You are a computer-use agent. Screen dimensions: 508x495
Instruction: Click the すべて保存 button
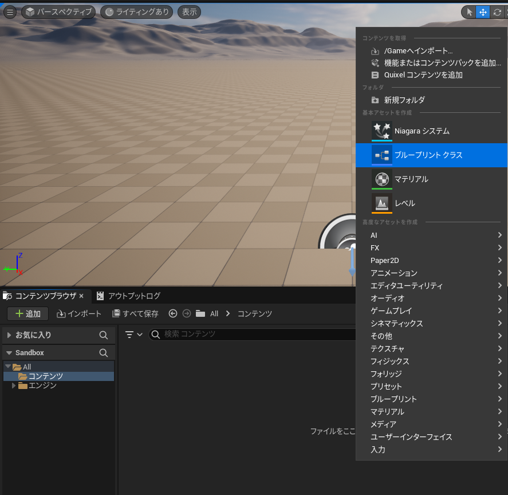tap(135, 313)
